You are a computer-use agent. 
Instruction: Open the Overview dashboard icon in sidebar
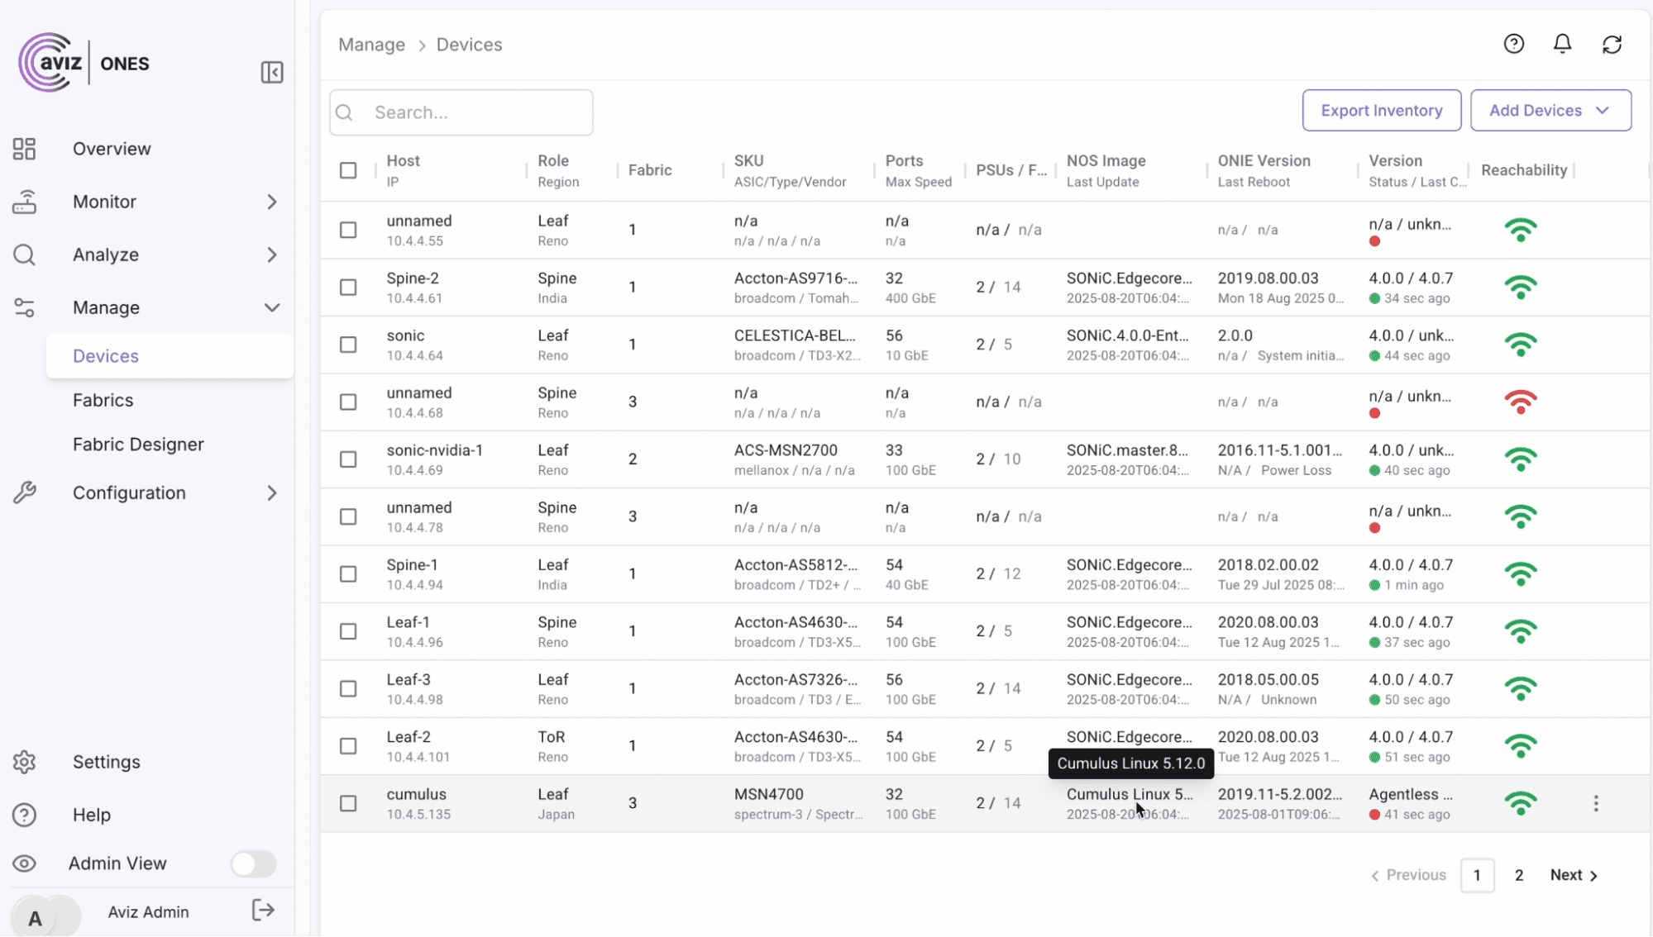(24, 149)
